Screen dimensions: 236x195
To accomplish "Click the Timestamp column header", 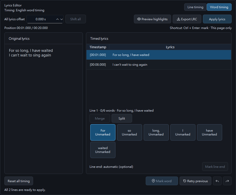I will coord(98,47).
